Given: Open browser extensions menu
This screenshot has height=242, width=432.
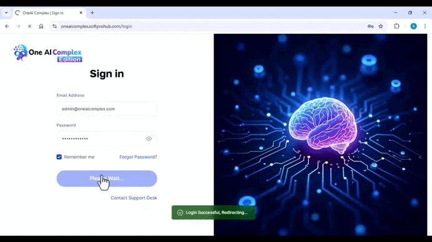Looking at the screenshot, I should click(397, 26).
